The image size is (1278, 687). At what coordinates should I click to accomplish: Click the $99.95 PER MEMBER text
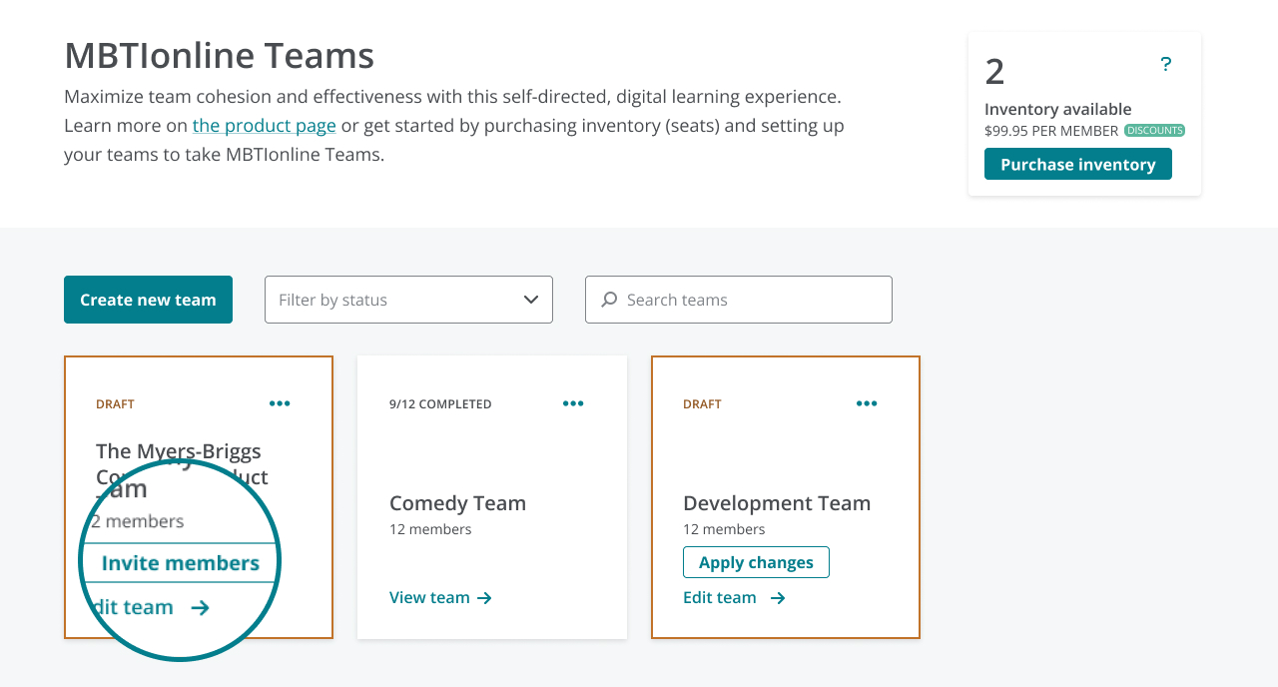[1051, 131]
